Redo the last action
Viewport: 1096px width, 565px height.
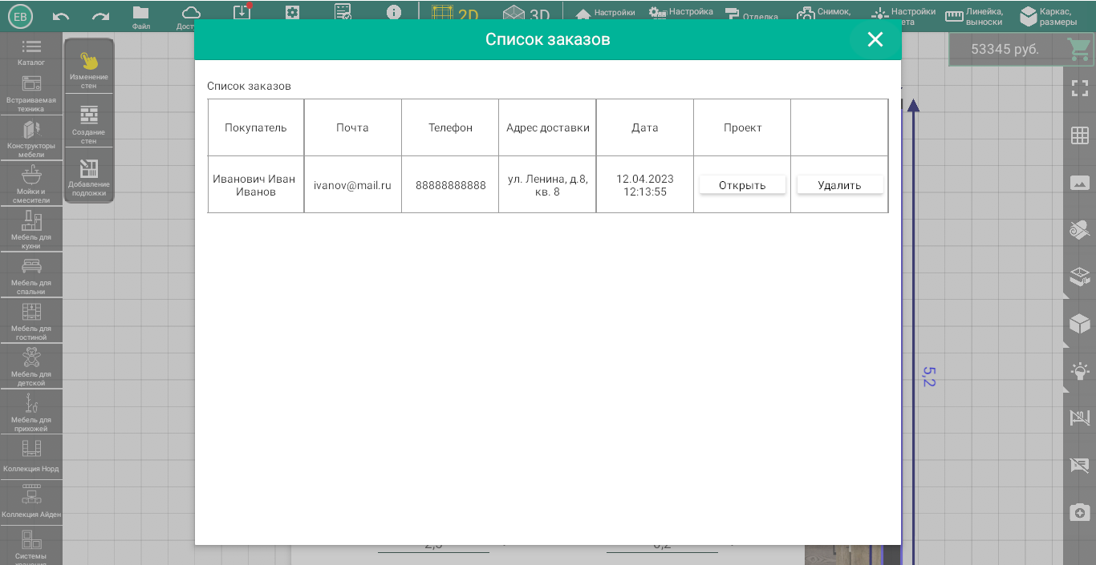pyautogui.click(x=101, y=17)
